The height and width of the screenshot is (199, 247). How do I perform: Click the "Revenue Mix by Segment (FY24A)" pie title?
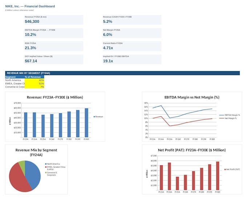pyautogui.click(x=36, y=152)
